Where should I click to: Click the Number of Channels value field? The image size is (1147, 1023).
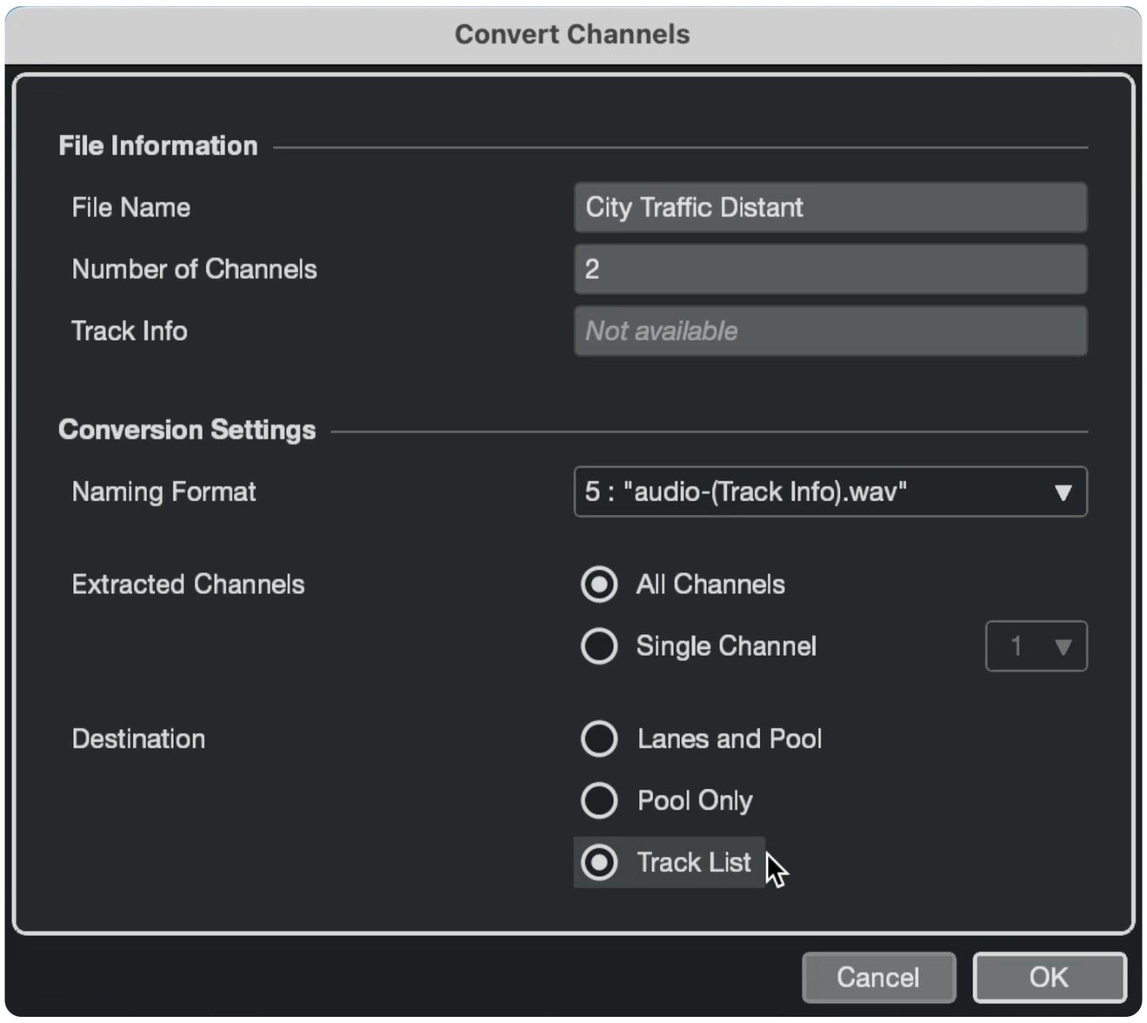[x=830, y=269]
